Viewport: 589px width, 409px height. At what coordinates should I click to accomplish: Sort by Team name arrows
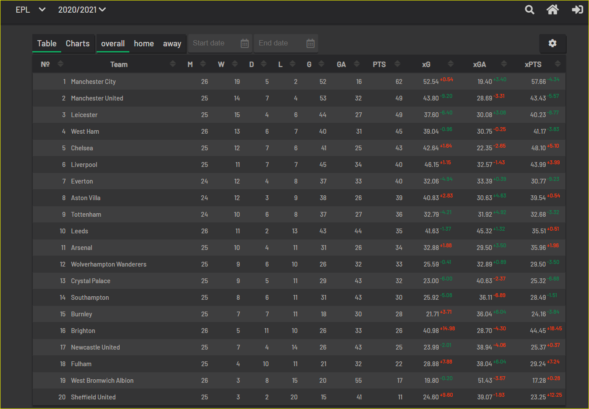point(173,64)
